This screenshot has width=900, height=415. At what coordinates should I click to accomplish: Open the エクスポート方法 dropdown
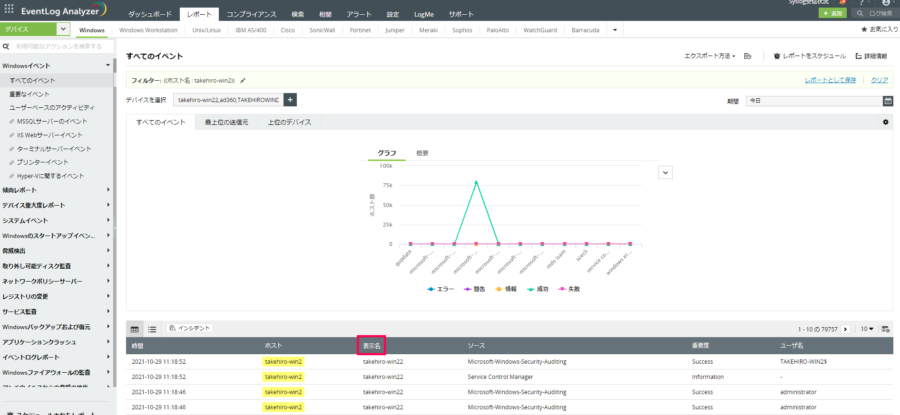709,56
